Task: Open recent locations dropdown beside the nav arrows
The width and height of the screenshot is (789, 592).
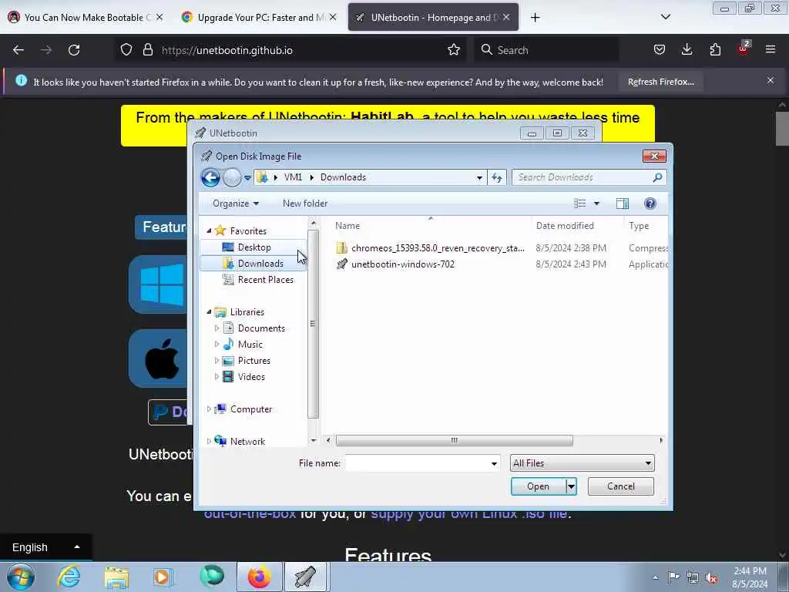Action: pyautogui.click(x=247, y=178)
